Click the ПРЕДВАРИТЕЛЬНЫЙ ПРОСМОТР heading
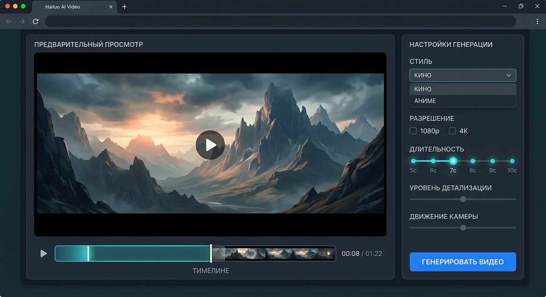 88,44
